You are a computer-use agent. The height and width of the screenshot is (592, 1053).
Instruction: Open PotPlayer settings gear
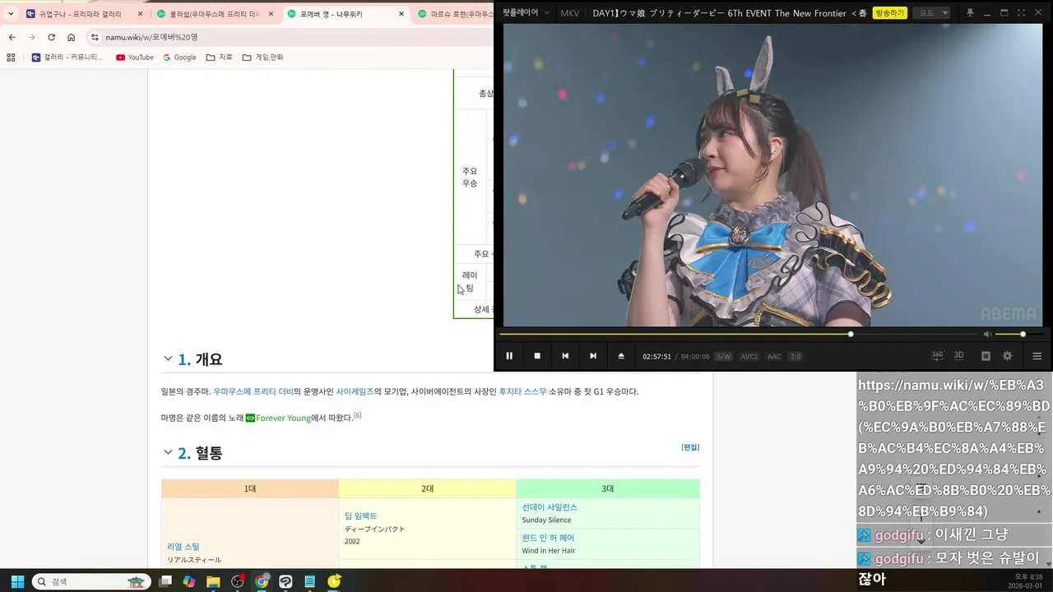[1007, 356]
